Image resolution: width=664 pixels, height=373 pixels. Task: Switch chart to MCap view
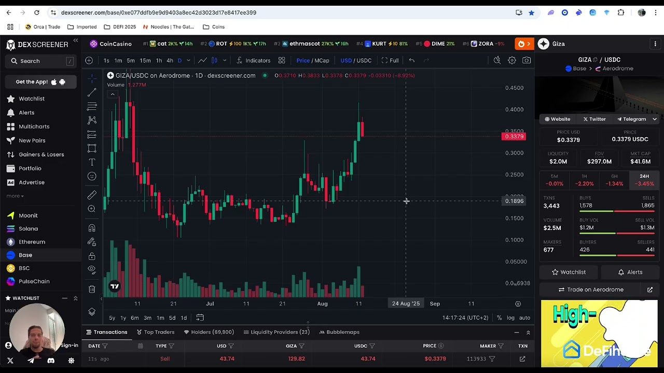coord(322,61)
